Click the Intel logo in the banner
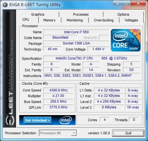Screen dimensions: 148x141 (65, 120)
